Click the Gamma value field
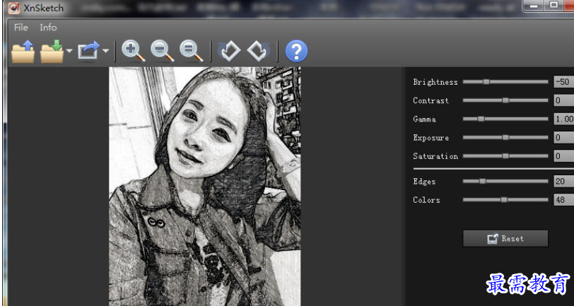 click(564, 119)
